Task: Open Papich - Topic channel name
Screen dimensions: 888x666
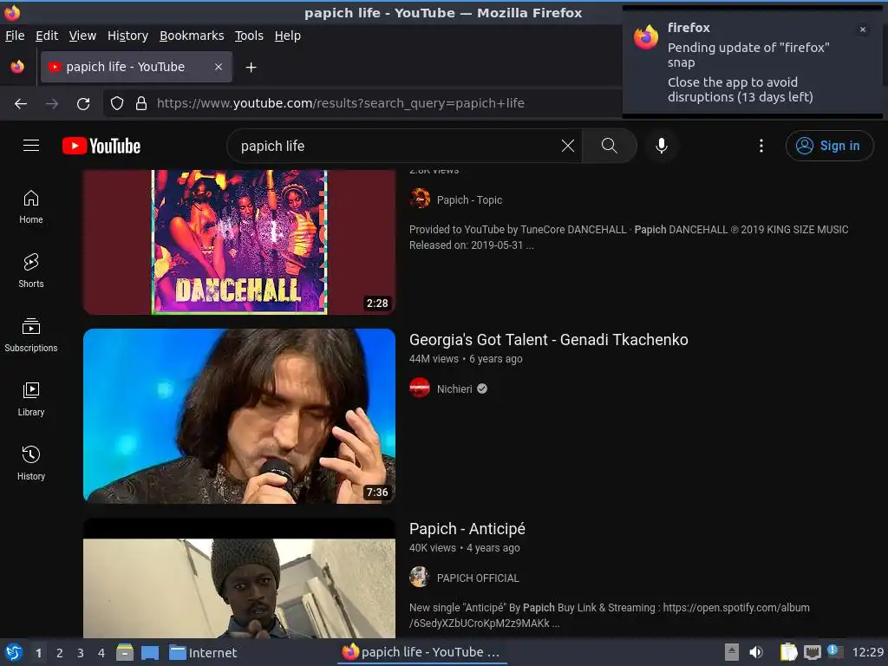Action: pos(469,200)
